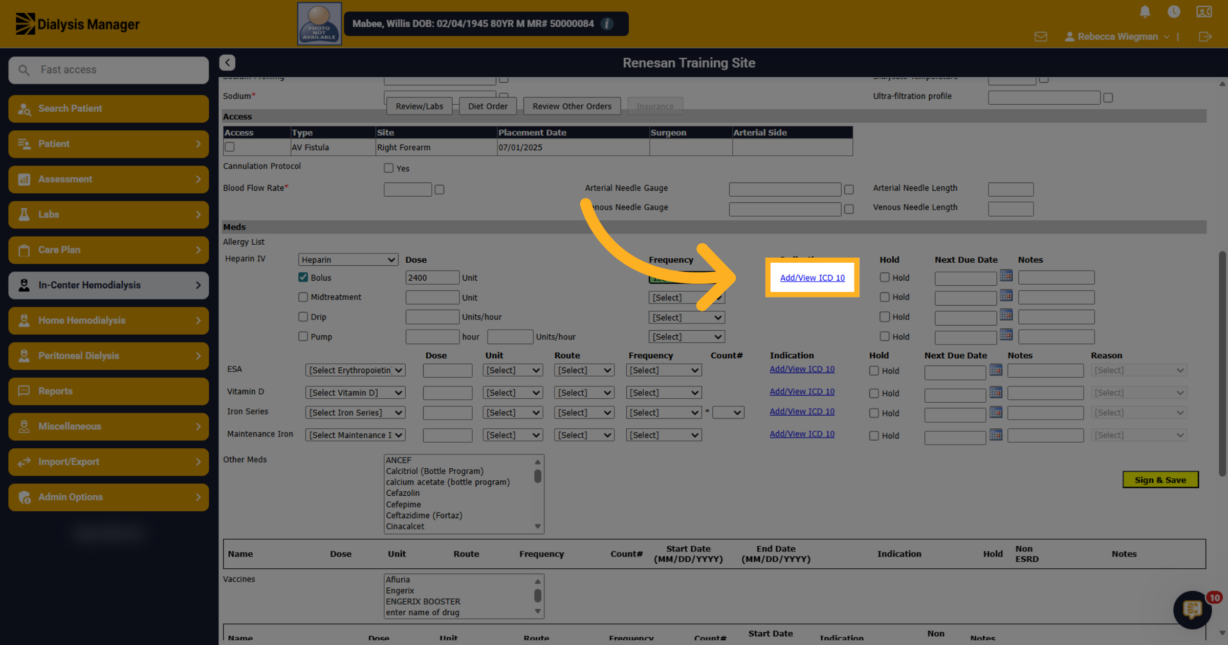Open the chat widget with 10 badge

tap(1193, 609)
